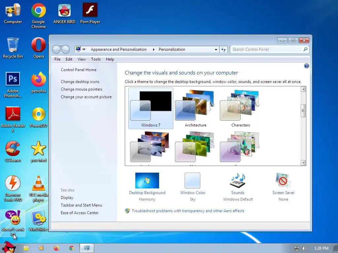338x253 pixels.
Task: Open Change desktop icons link
Action: pyautogui.click(x=80, y=82)
